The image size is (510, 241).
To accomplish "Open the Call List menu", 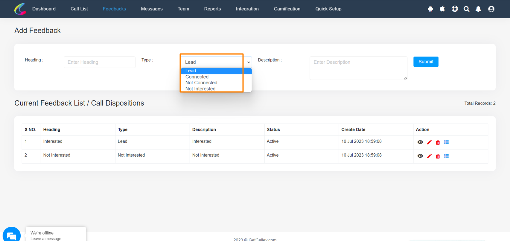I will (79, 9).
